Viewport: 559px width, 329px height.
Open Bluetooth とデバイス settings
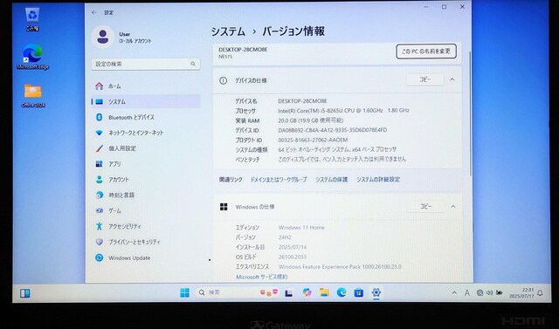[x=146, y=117]
